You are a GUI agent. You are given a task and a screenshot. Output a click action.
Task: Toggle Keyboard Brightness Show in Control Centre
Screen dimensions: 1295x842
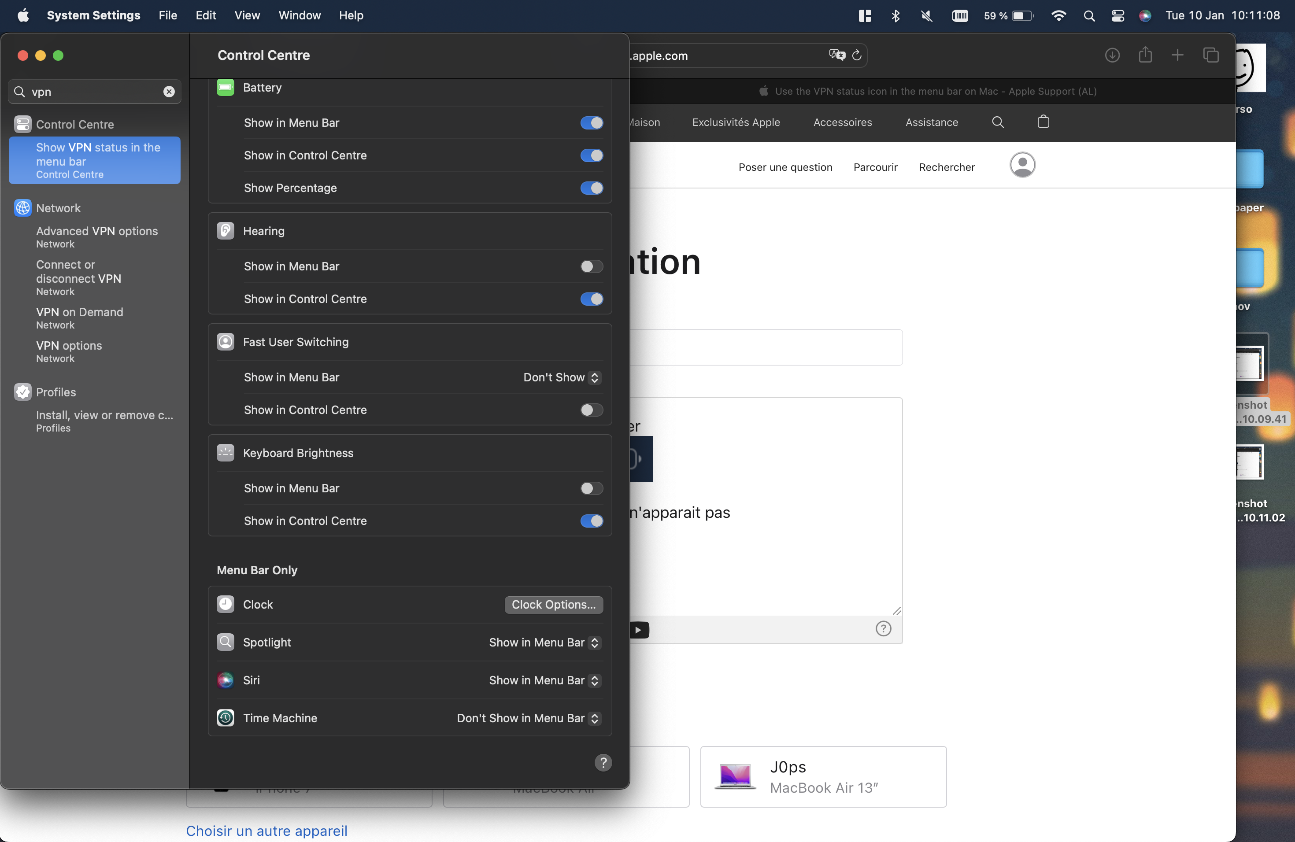592,521
